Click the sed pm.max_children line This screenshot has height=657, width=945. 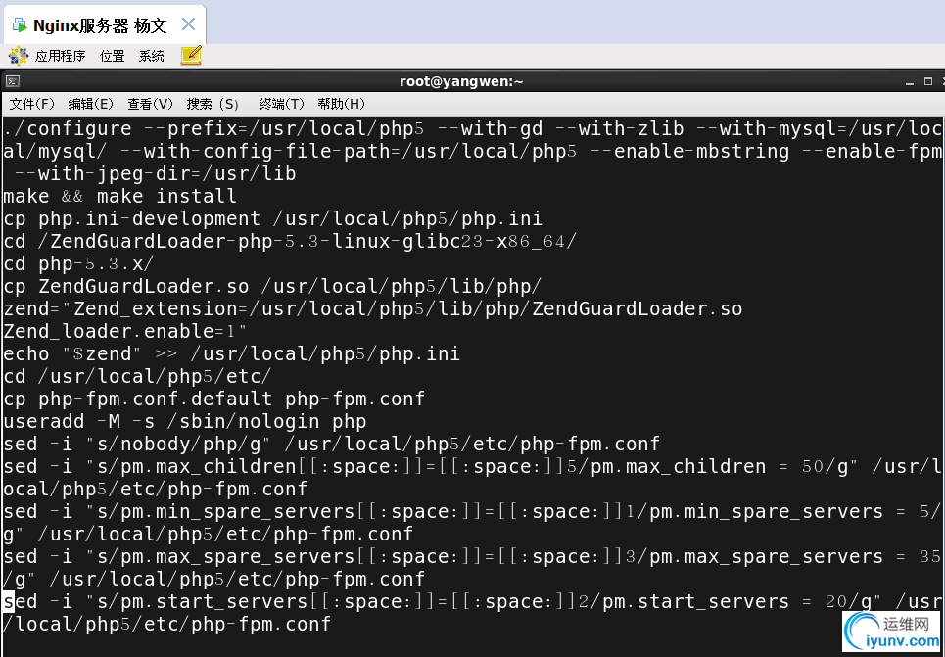click(x=472, y=478)
